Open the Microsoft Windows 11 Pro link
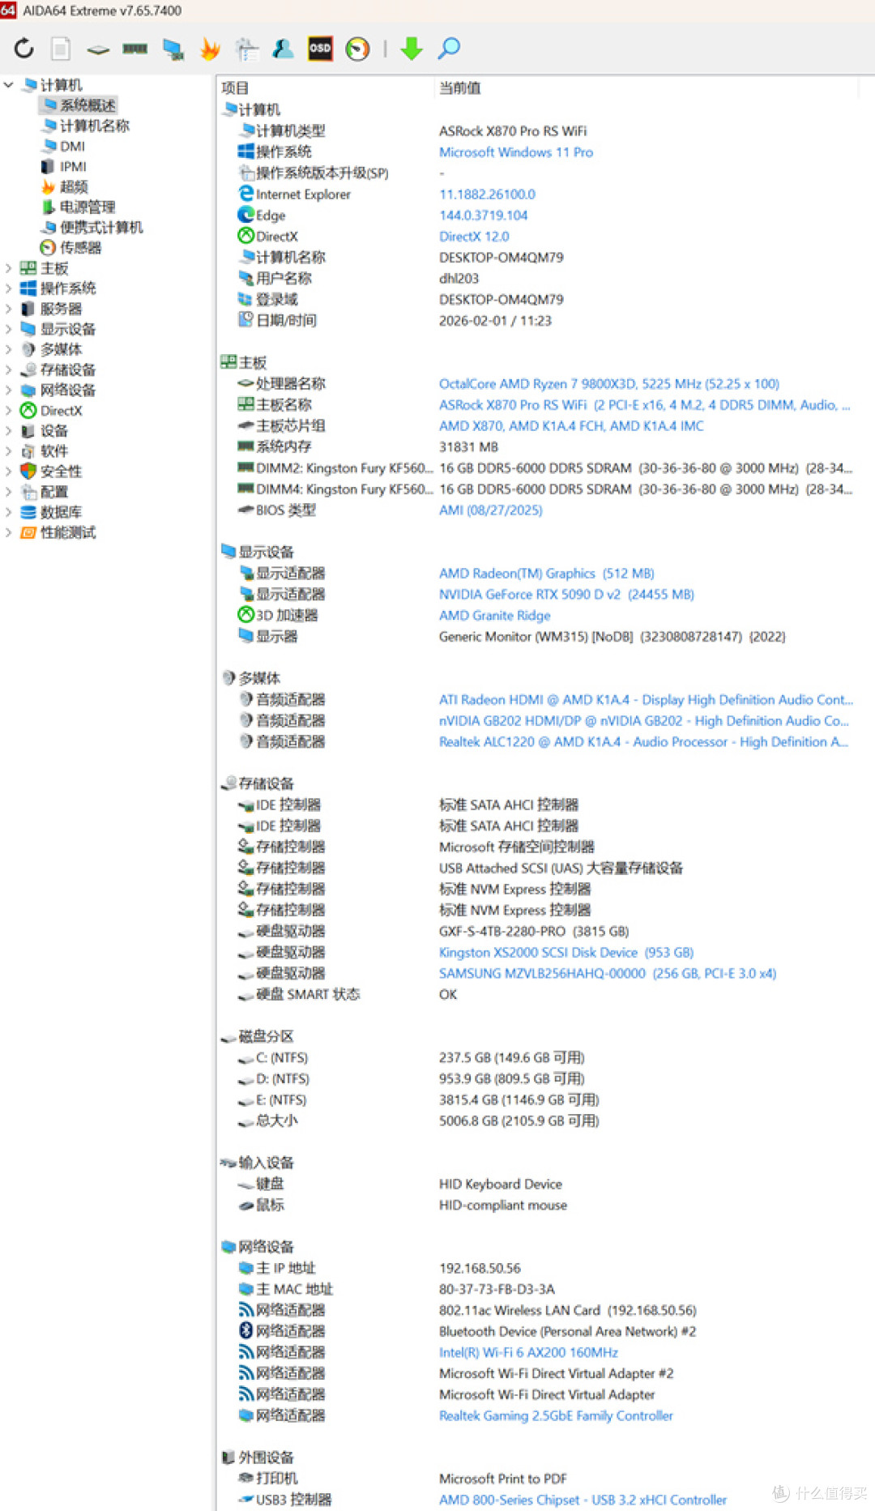The image size is (875, 1511). (x=516, y=152)
